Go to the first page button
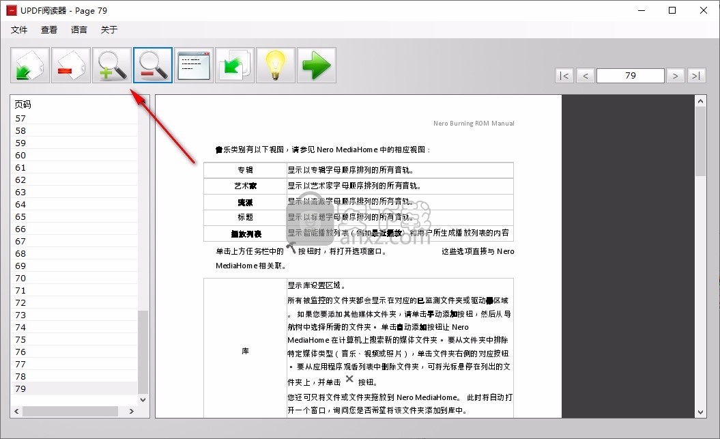The image size is (720, 439). [x=564, y=76]
